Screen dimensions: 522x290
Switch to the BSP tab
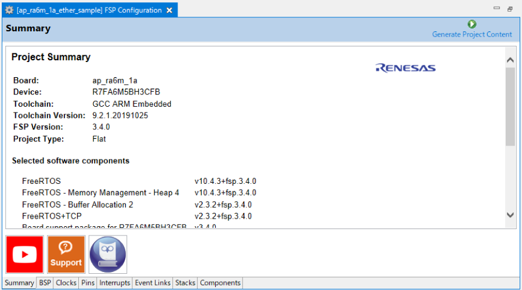(x=45, y=282)
